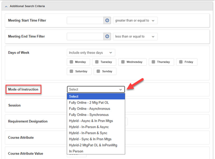This screenshot has height=159, width=215.
Task: Select Hybrid-2 MtgPat OL & InPrsnMtg option
Action: (x=93, y=145)
